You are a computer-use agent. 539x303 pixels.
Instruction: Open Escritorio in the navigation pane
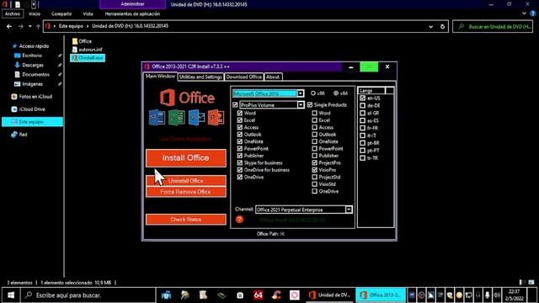tap(28, 56)
